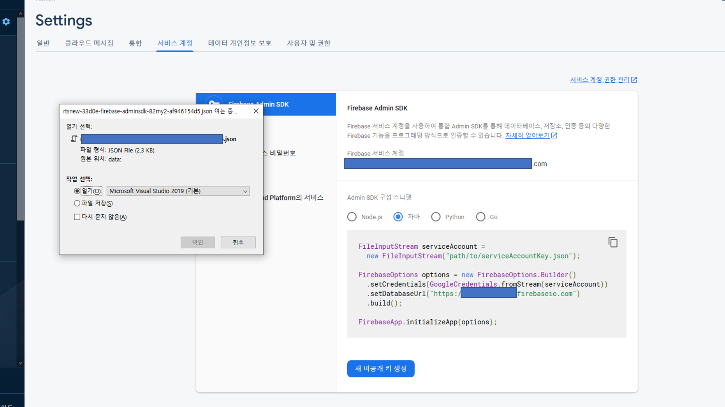Switch to the 통합 tab

(x=135, y=43)
